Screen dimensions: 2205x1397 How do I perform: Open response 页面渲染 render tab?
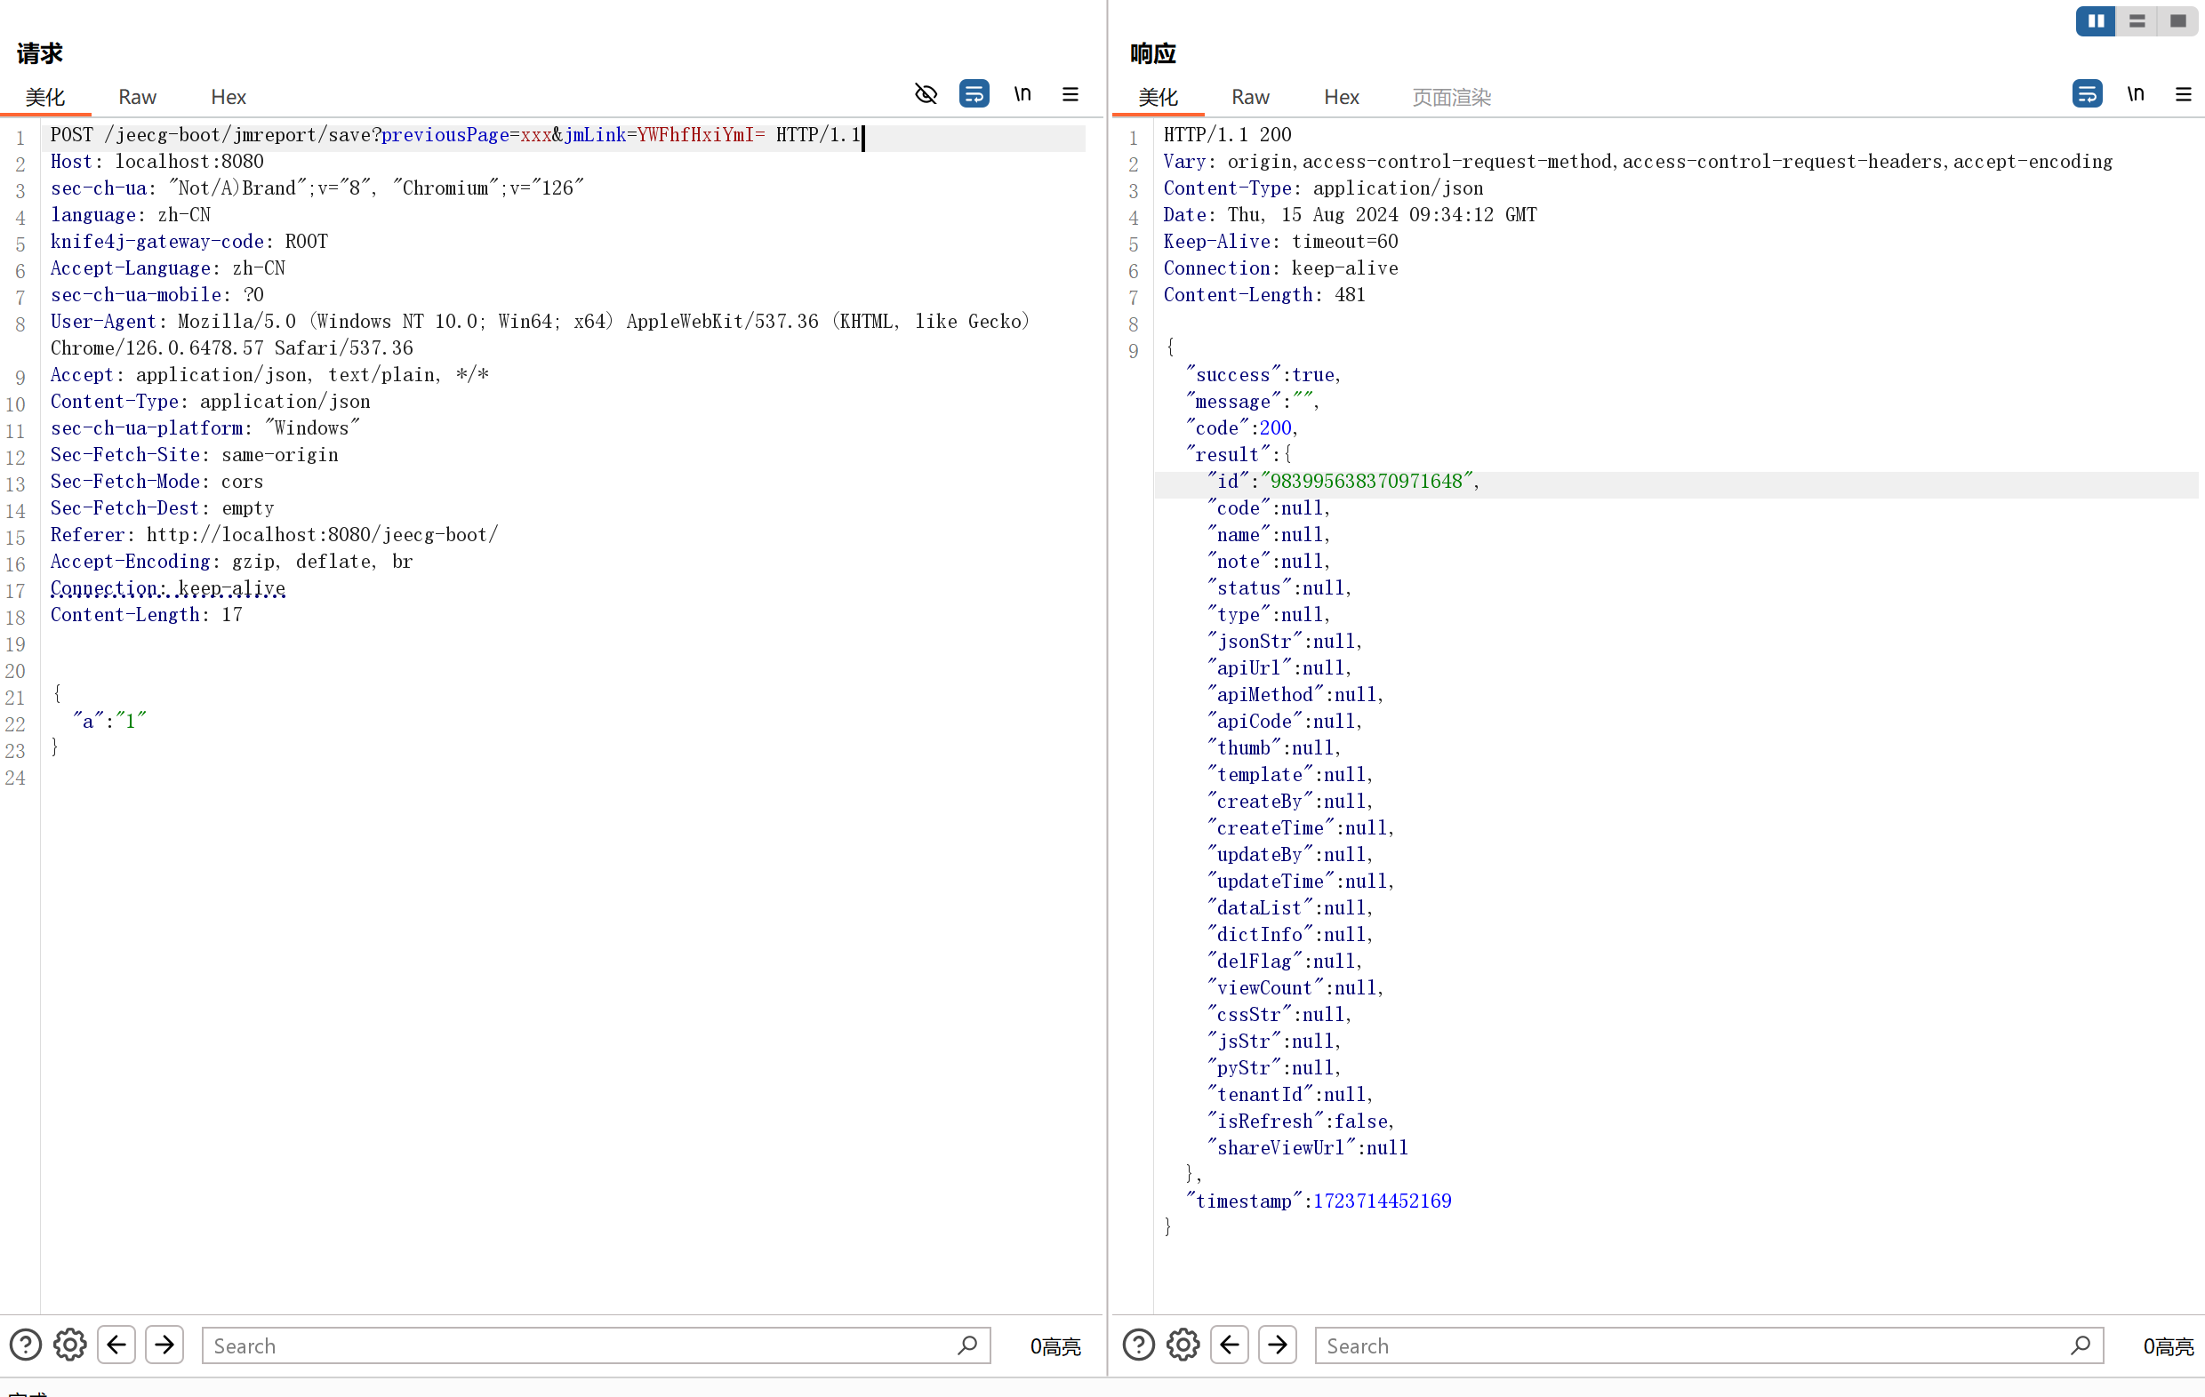click(x=1451, y=97)
